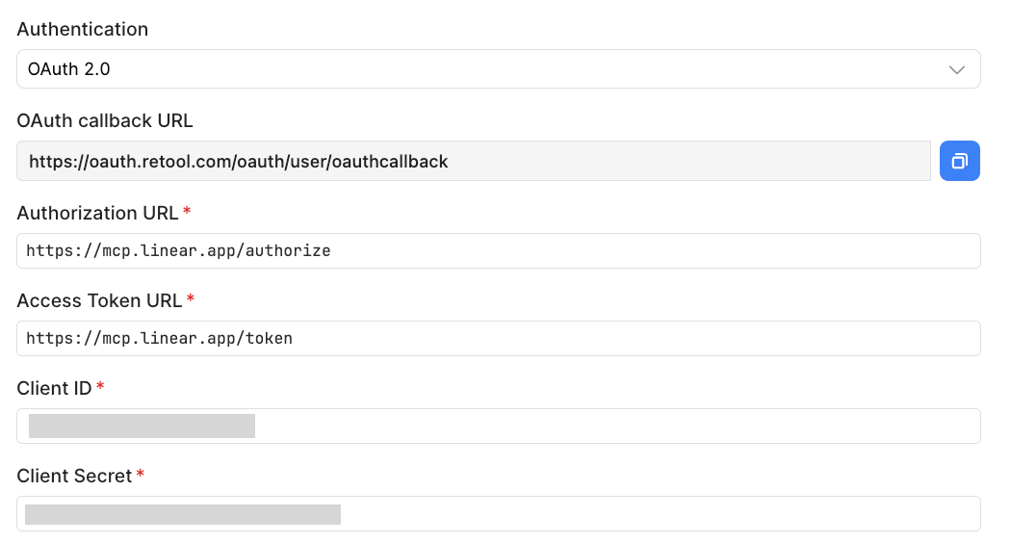Click the required asterisk next to Client ID
Image resolution: width=1011 pixels, height=543 pixels.
pos(100,388)
